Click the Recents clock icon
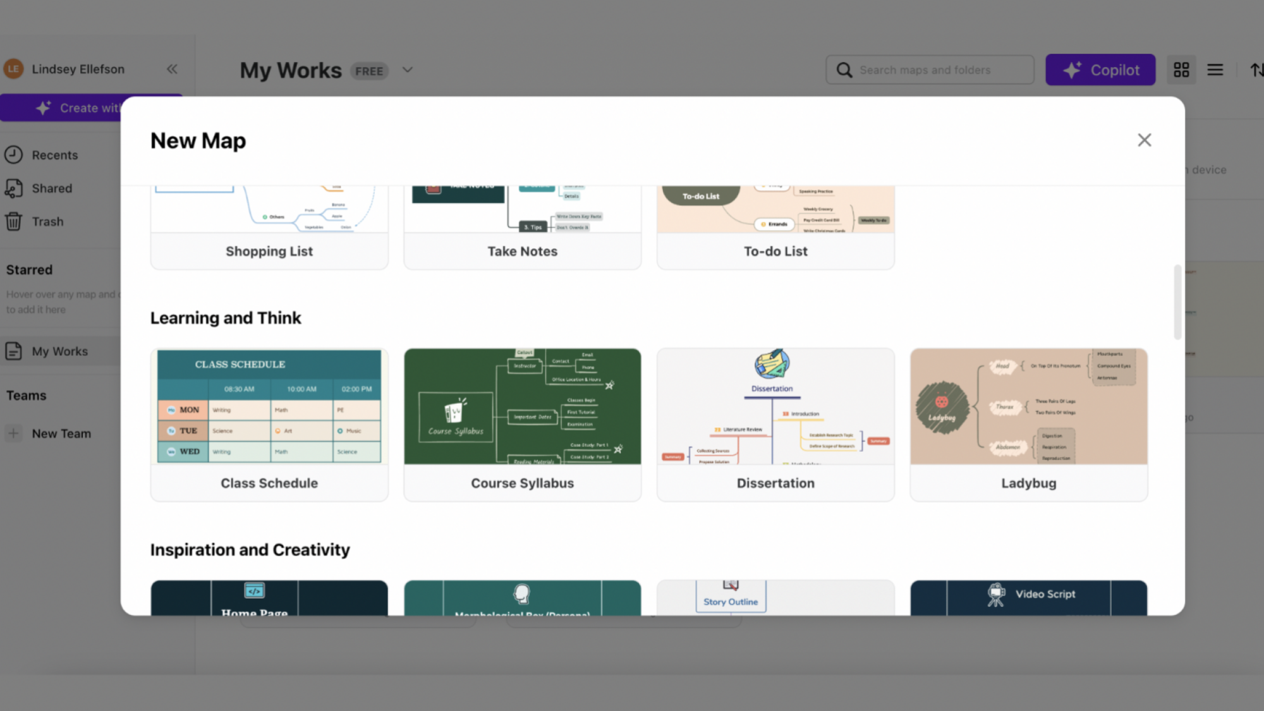Image resolution: width=1264 pixels, height=711 pixels. [13, 155]
